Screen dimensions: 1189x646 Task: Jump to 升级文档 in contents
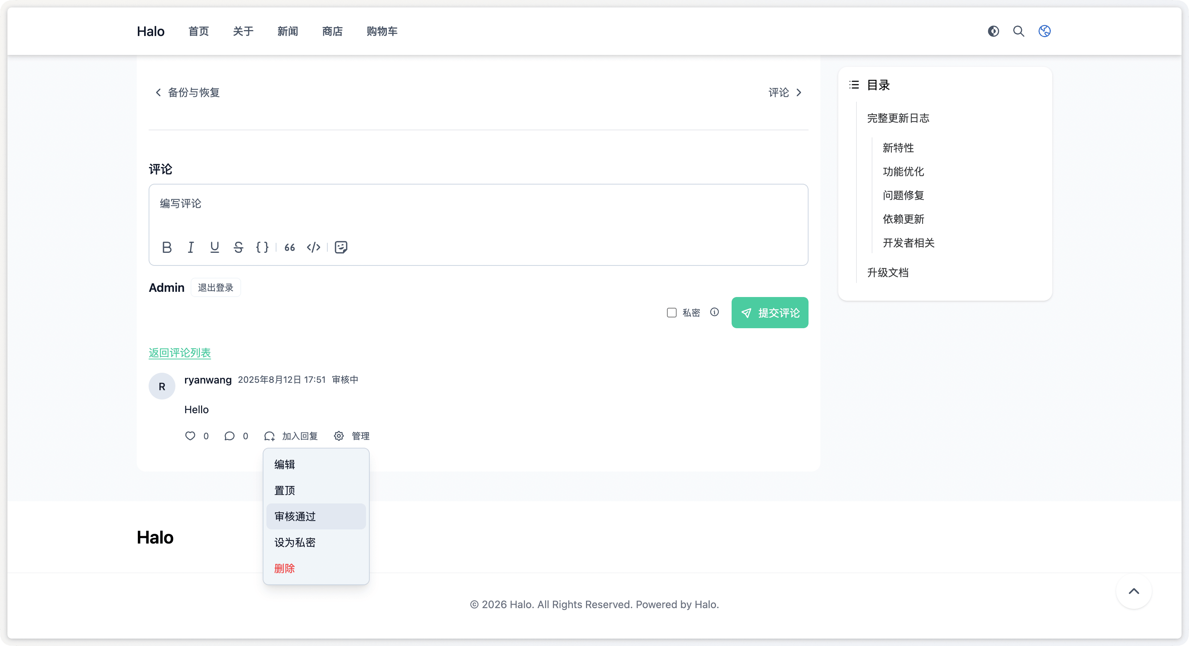(x=888, y=273)
